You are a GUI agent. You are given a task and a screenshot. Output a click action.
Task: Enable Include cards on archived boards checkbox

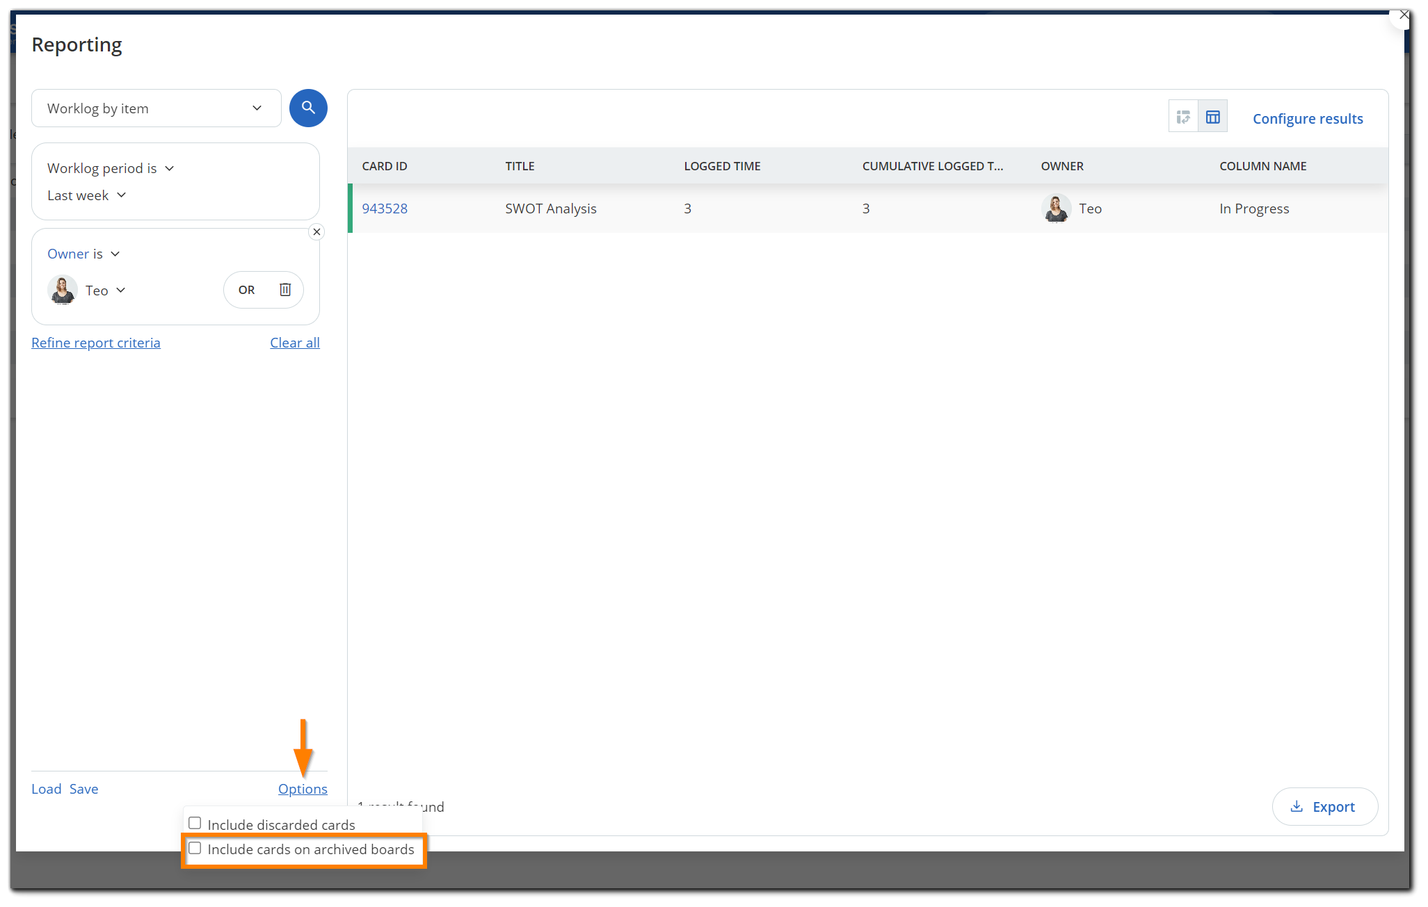point(195,849)
